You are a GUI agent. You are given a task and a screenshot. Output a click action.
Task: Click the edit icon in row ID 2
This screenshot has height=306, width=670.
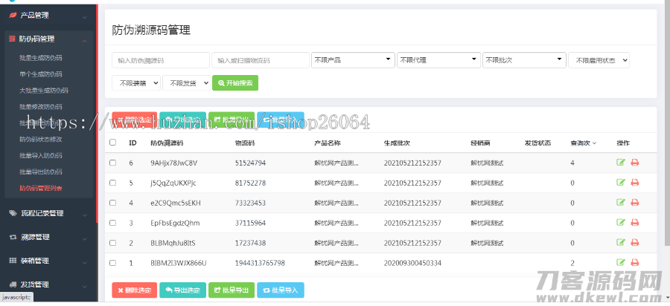(x=621, y=243)
